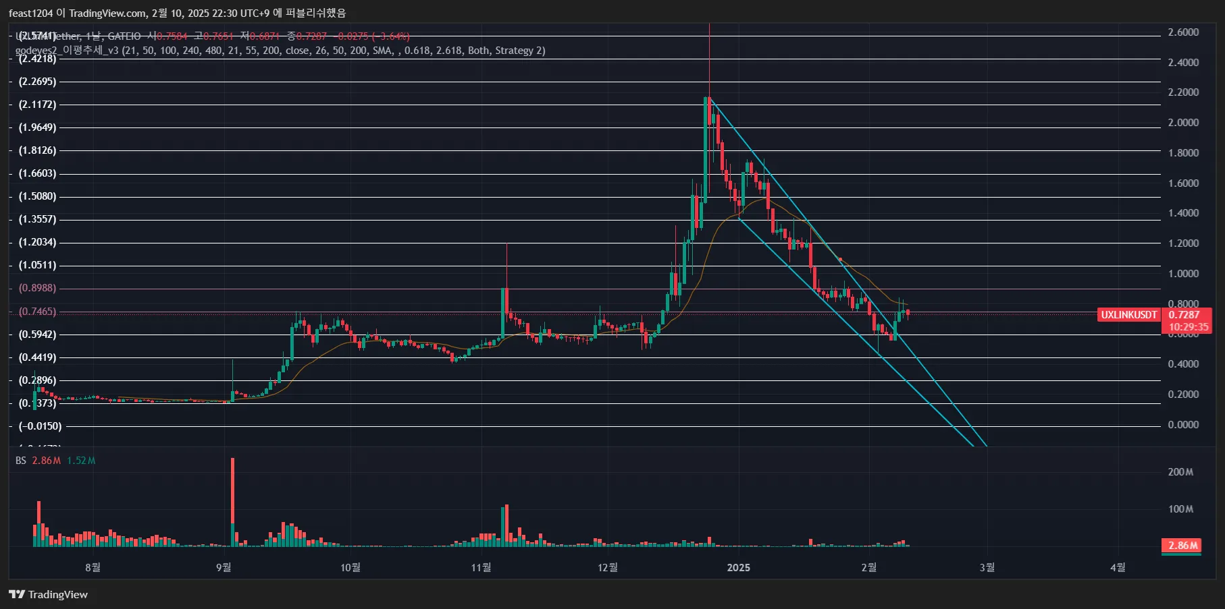Select the (1.8126) level label

pyautogui.click(x=37, y=150)
